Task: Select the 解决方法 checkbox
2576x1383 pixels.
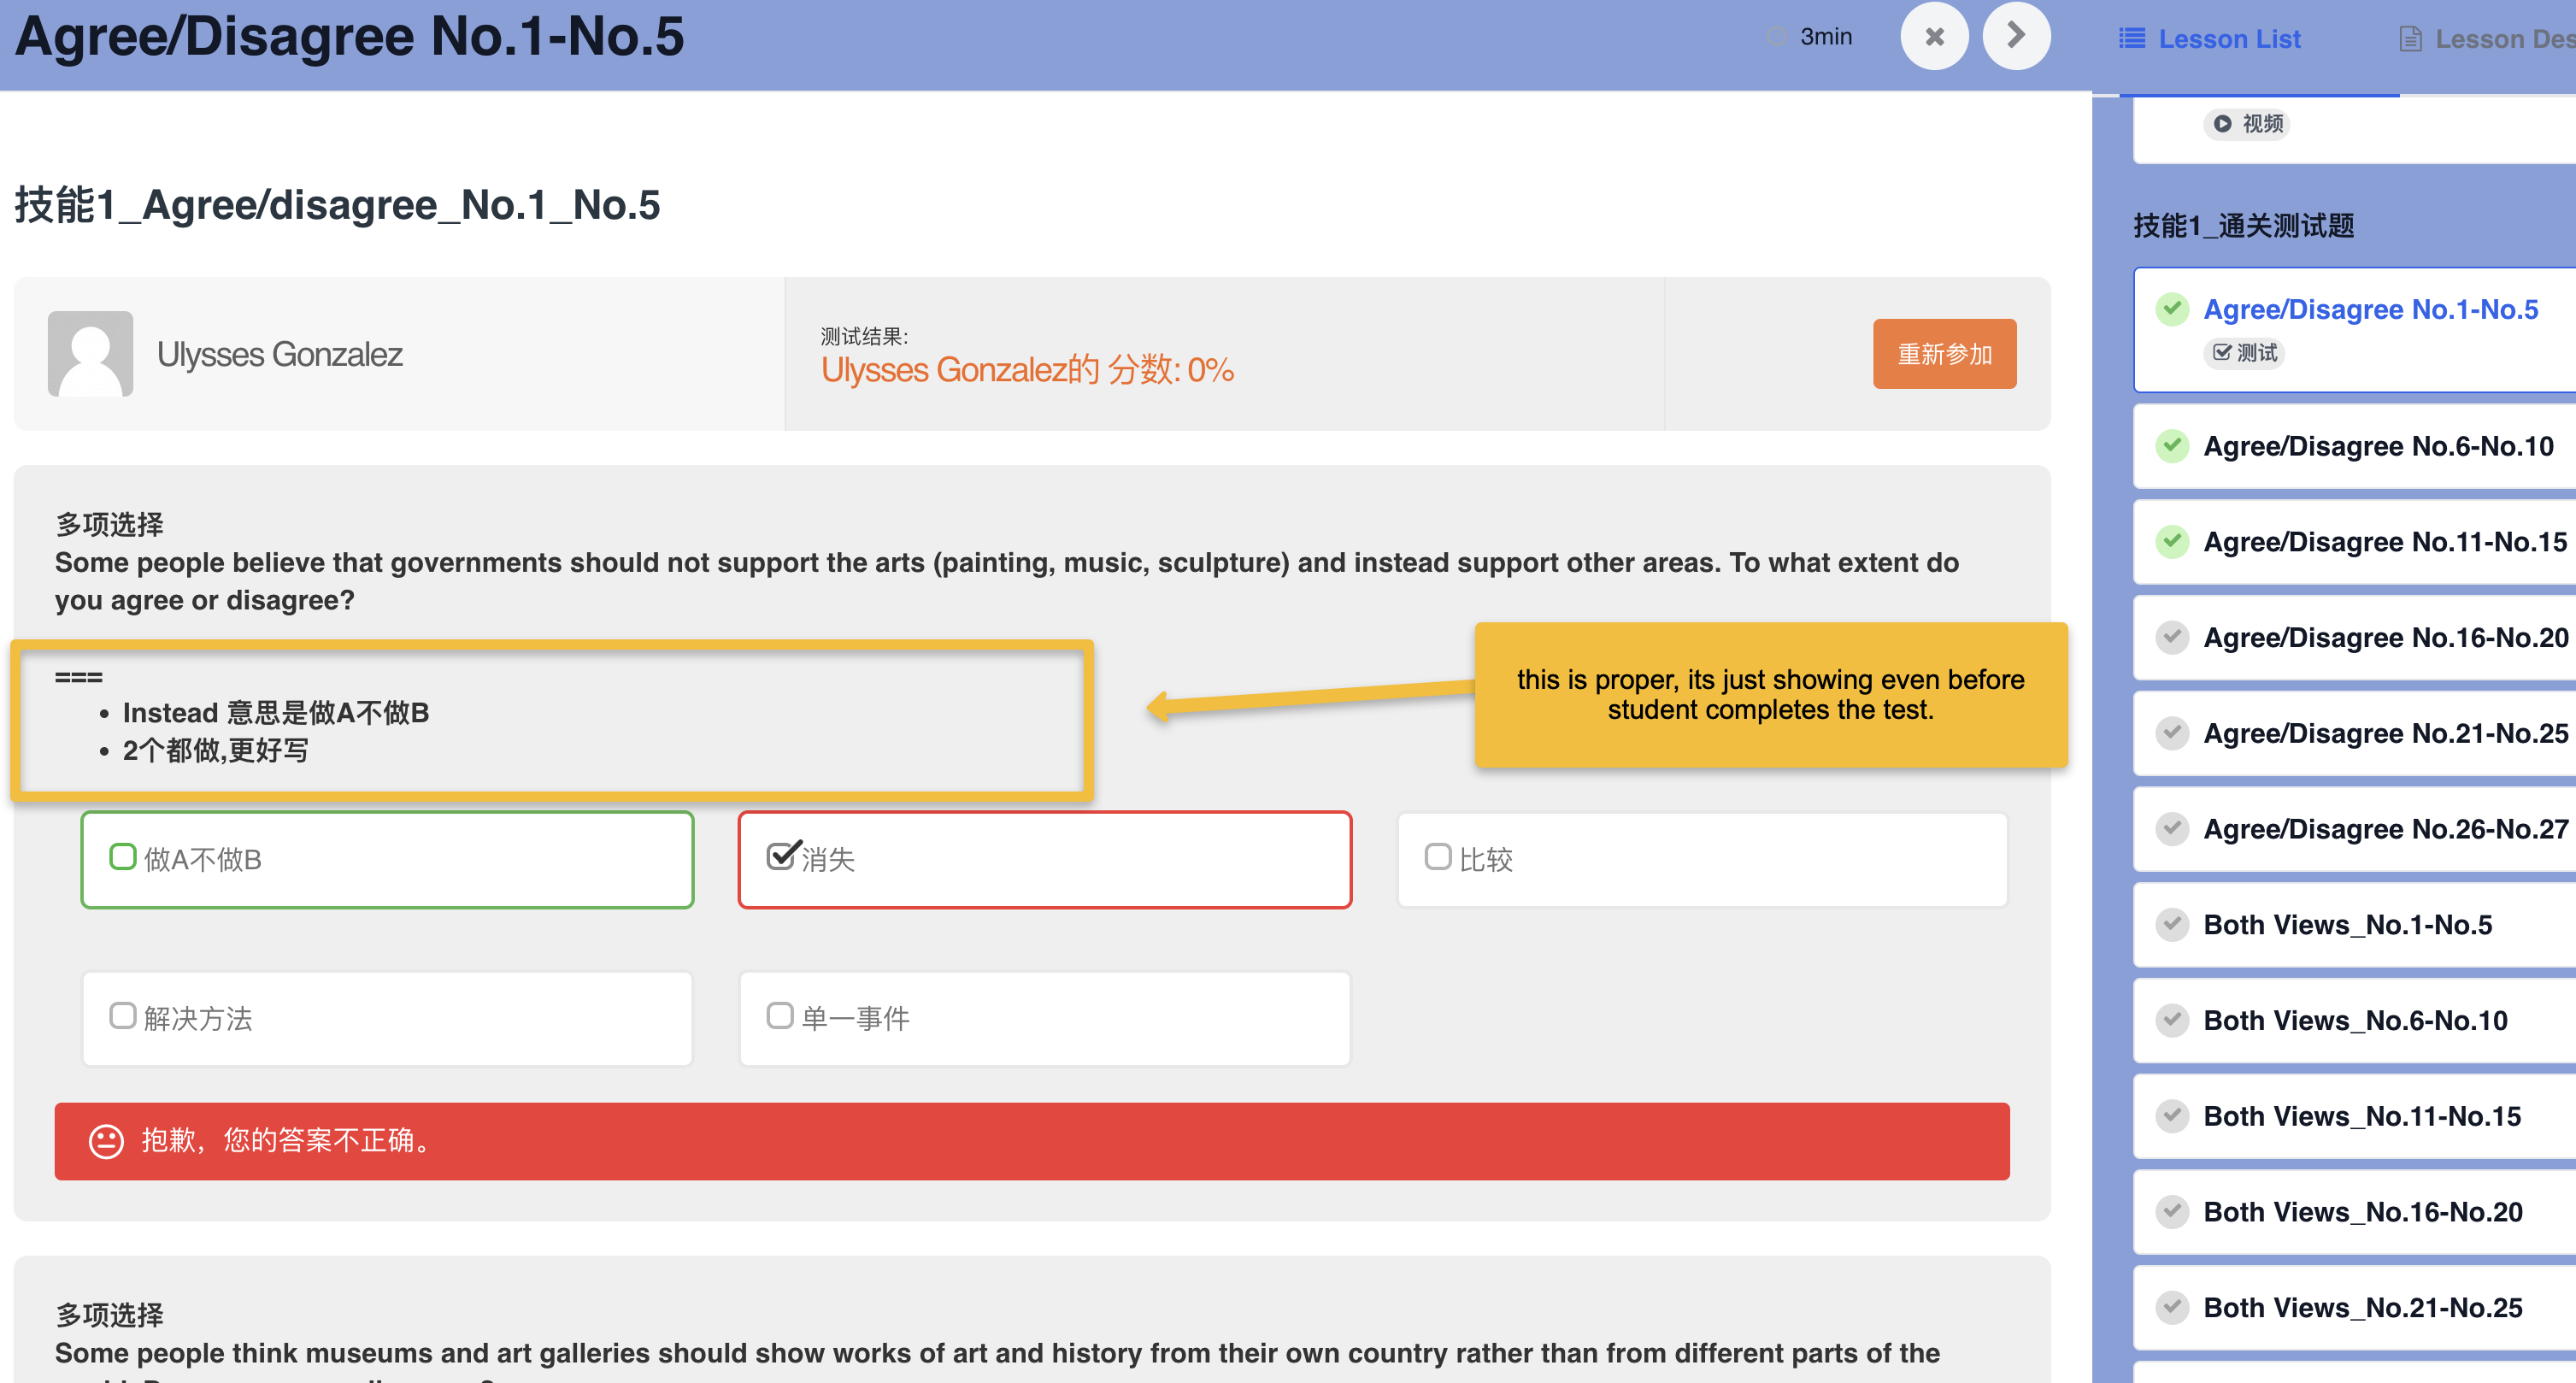Action: pos(122,1016)
